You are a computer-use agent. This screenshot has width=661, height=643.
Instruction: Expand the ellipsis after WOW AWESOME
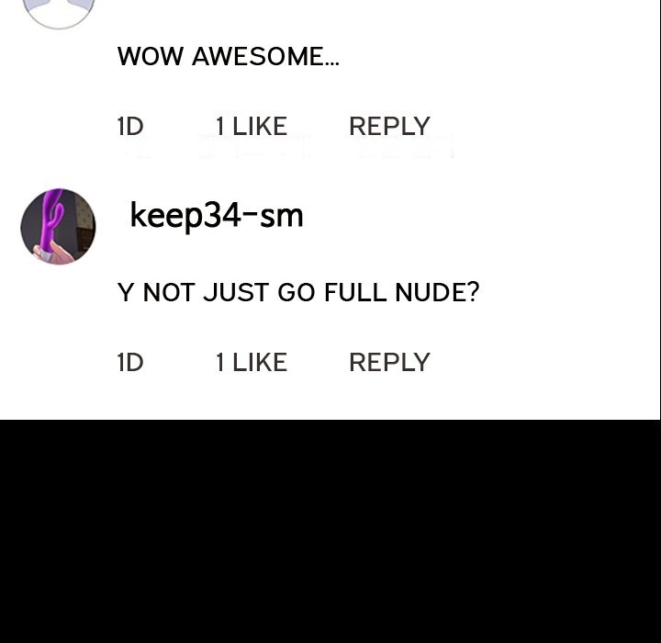point(331,63)
